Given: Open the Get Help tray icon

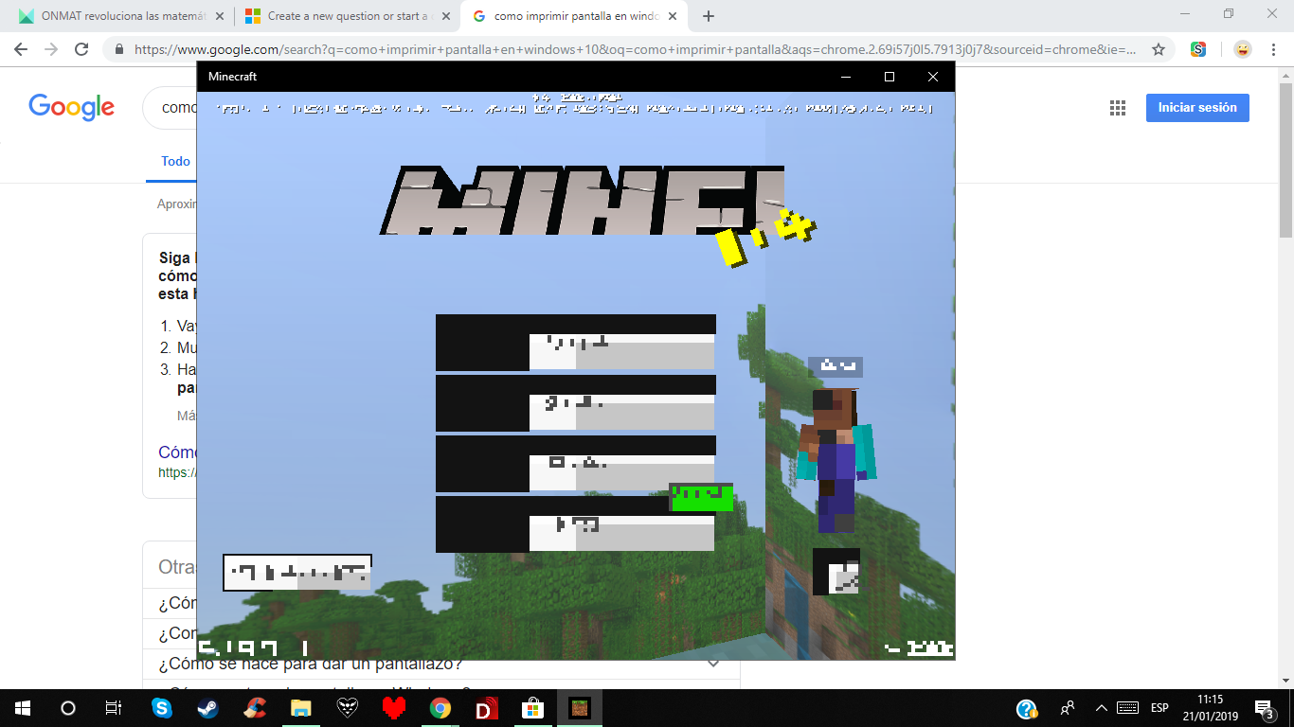Looking at the screenshot, I should tap(1026, 708).
